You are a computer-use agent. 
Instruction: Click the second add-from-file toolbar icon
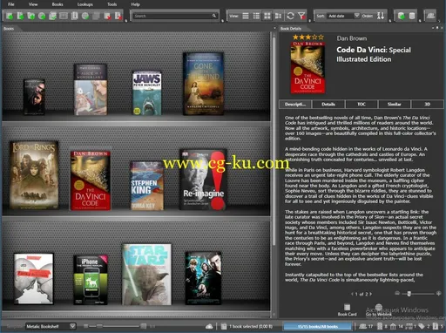[20, 16]
